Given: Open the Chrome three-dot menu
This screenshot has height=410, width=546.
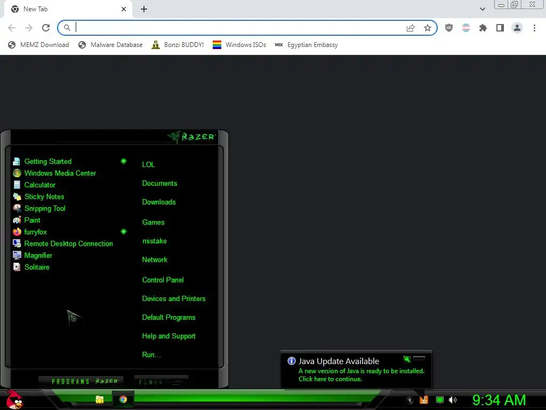Looking at the screenshot, I should tap(534, 28).
